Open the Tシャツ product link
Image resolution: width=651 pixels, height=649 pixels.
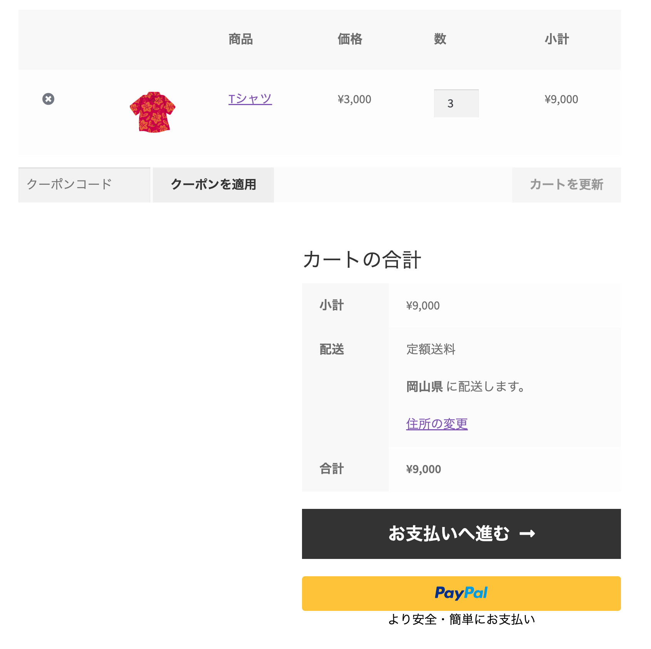click(x=250, y=99)
